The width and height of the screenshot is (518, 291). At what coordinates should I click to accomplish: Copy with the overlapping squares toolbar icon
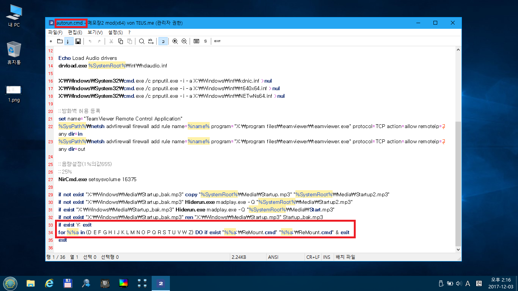coord(120,41)
